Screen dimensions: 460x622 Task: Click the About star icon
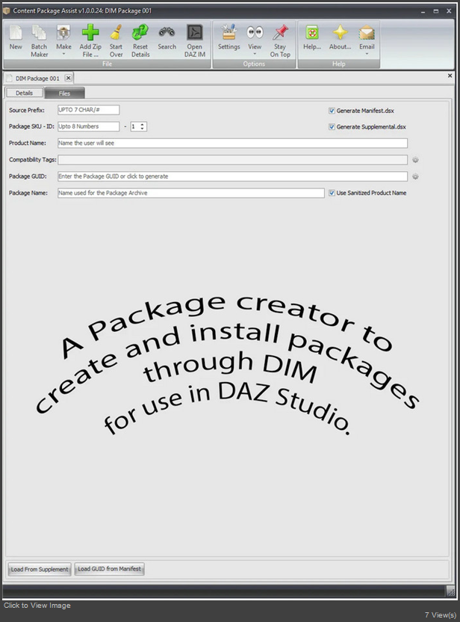click(x=340, y=33)
